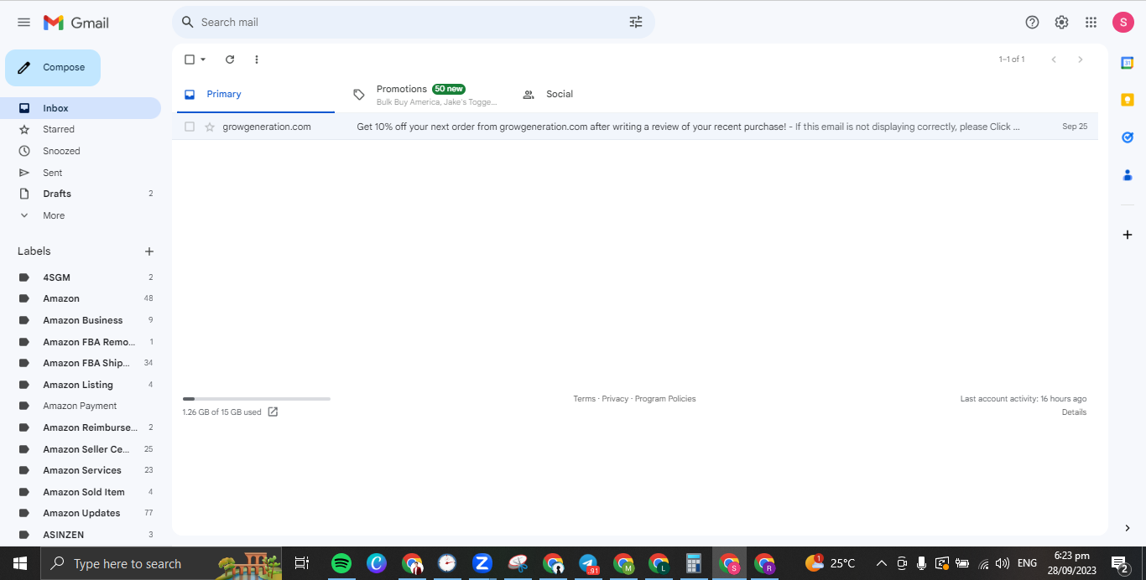Open the Support help icon

pos(1033,23)
